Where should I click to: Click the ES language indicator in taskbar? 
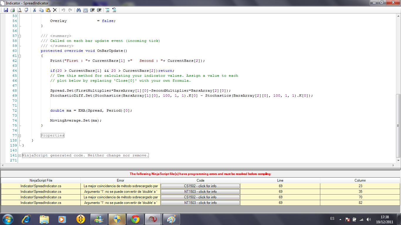point(332,219)
